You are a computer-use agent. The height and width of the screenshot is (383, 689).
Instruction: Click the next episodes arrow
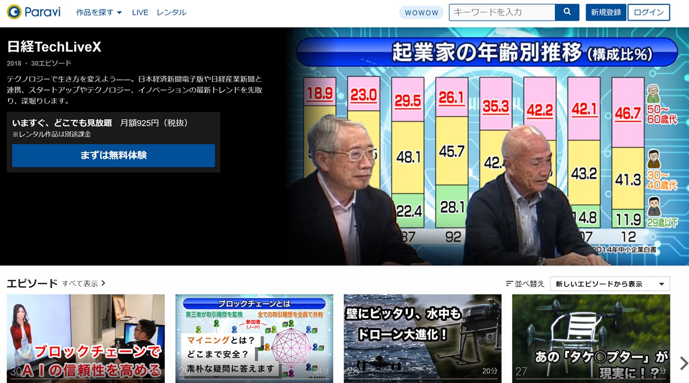point(683,363)
